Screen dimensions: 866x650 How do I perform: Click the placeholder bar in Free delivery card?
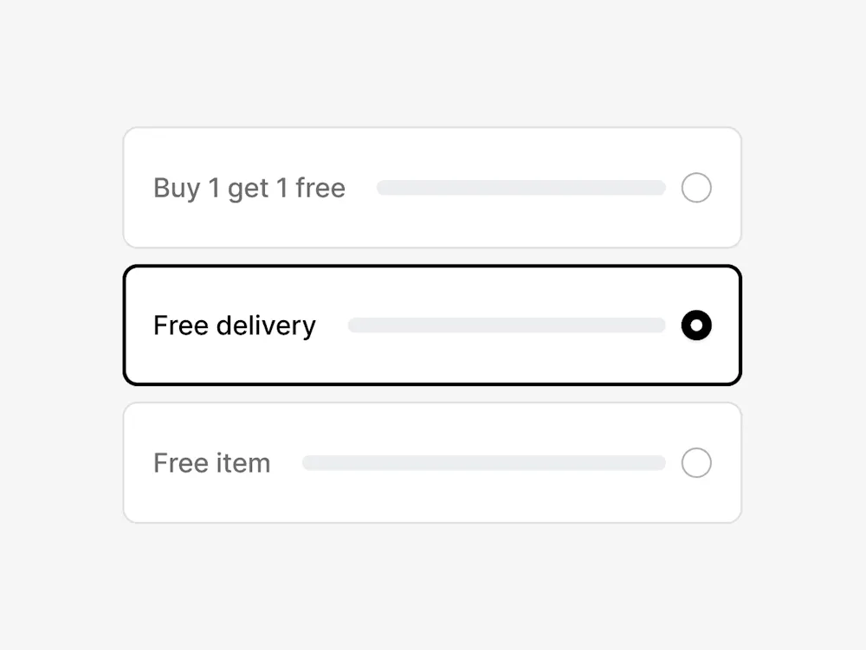(x=506, y=325)
